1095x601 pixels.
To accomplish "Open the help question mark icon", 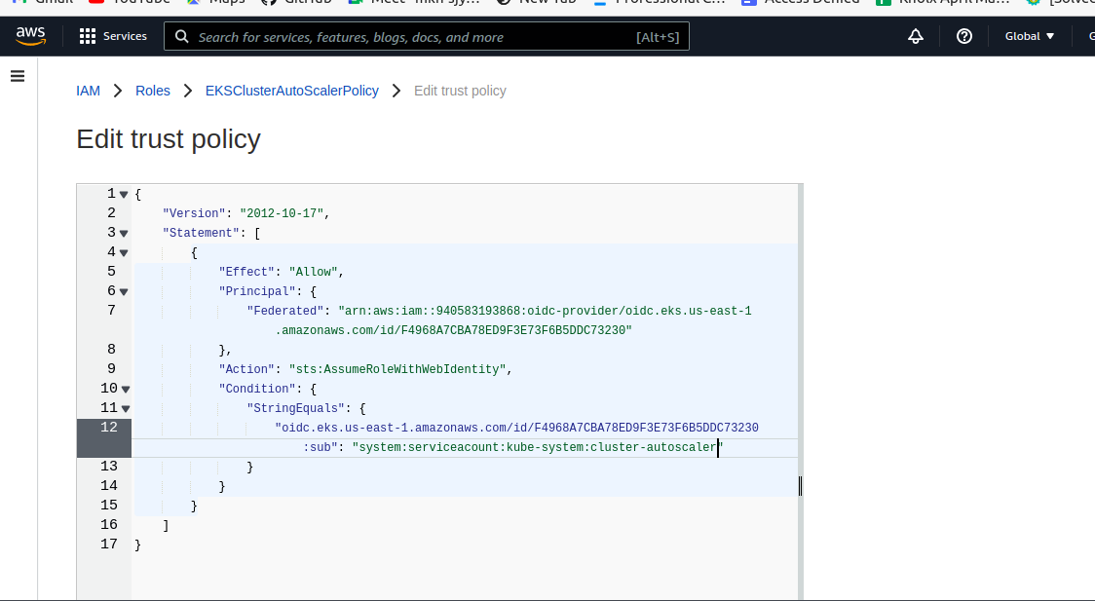I will point(964,36).
